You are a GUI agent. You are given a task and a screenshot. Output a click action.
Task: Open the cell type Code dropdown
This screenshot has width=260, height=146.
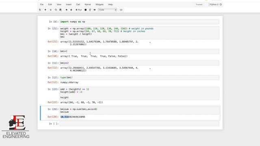(108, 10)
